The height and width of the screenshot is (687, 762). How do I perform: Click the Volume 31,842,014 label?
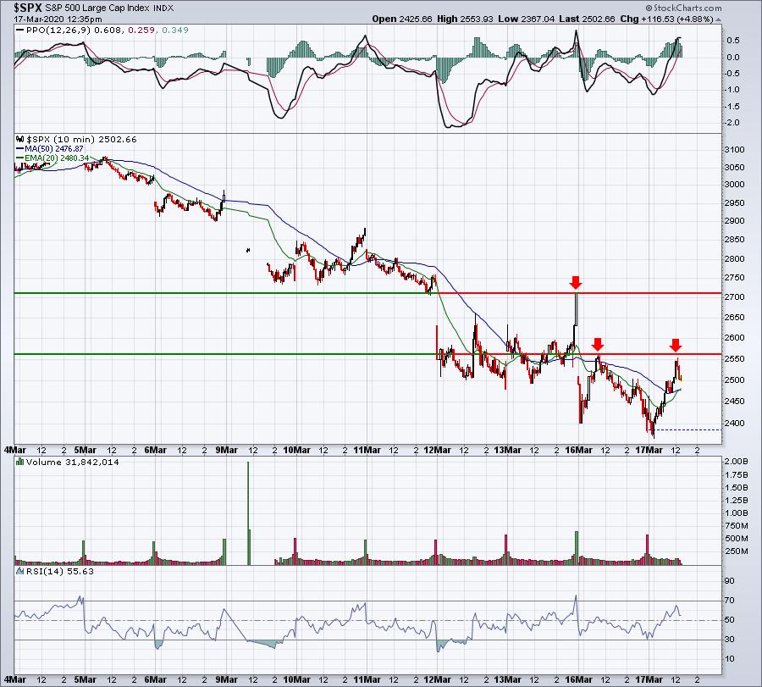click(x=73, y=462)
